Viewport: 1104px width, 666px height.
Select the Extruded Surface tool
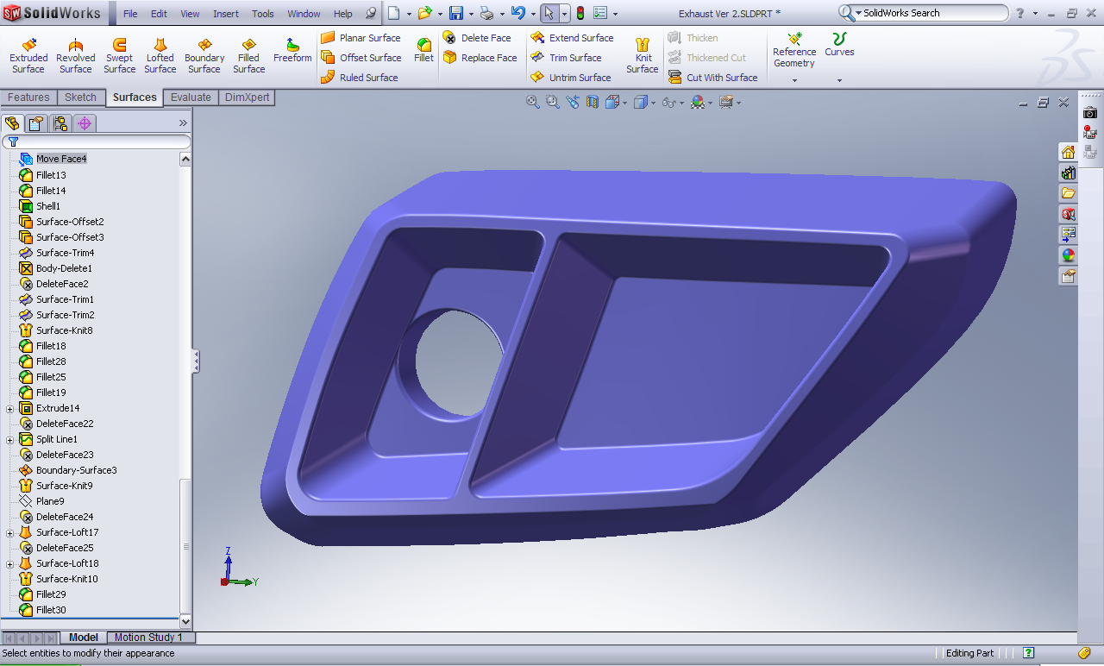click(28, 55)
